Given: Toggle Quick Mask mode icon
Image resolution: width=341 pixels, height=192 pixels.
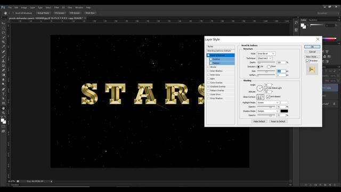Looking at the screenshot, I should coord(3,126).
